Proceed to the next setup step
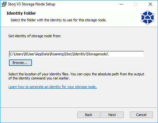 click(x=112, y=115)
